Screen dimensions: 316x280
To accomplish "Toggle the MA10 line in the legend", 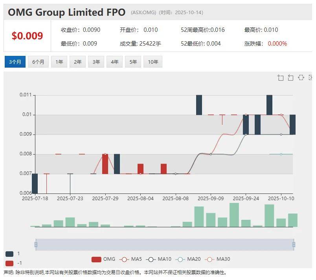I will point(159,259).
